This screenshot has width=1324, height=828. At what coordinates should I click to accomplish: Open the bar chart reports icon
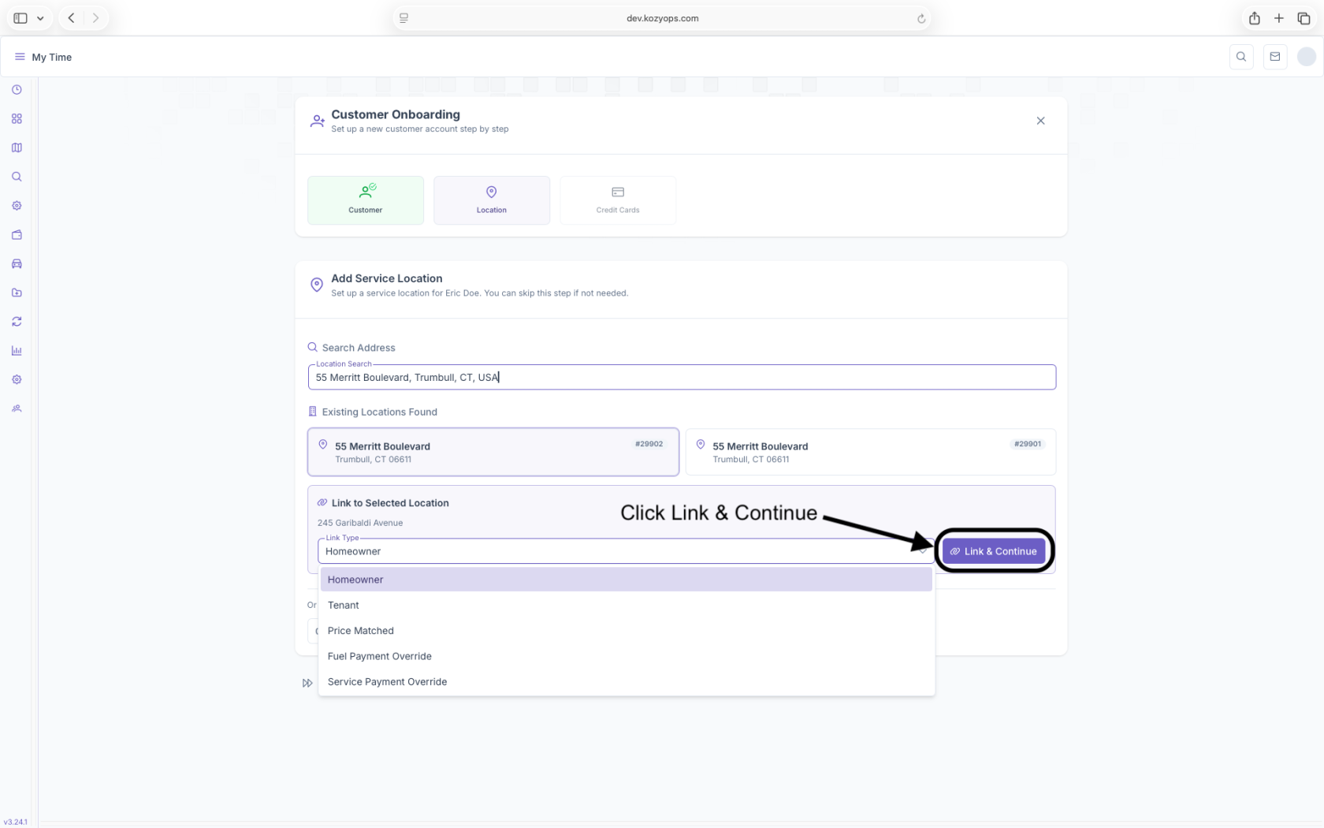coord(17,351)
